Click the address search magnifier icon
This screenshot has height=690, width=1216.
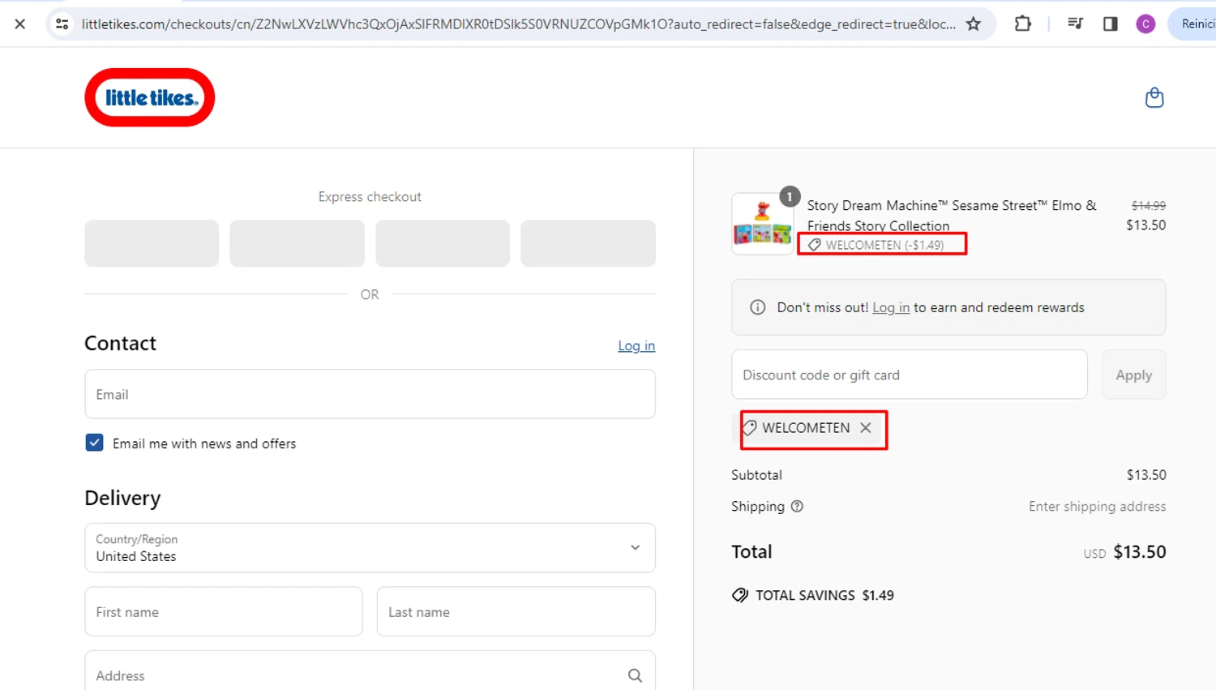click(x=635, y=675)
